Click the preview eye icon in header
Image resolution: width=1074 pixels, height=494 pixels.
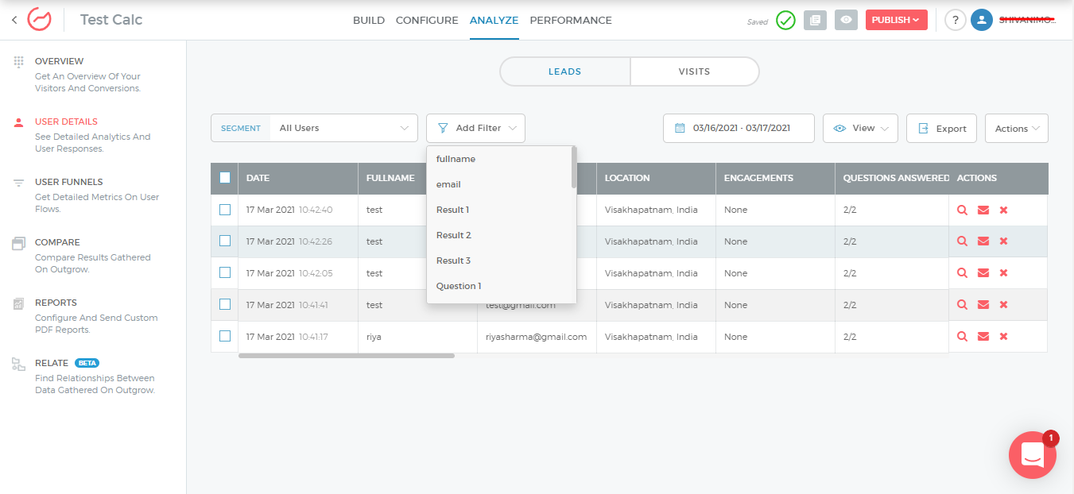846,20
